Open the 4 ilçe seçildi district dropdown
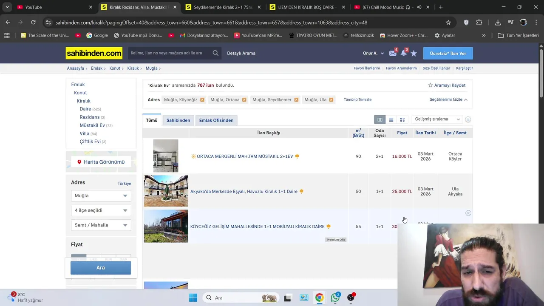544x306 pixels. 101,210
